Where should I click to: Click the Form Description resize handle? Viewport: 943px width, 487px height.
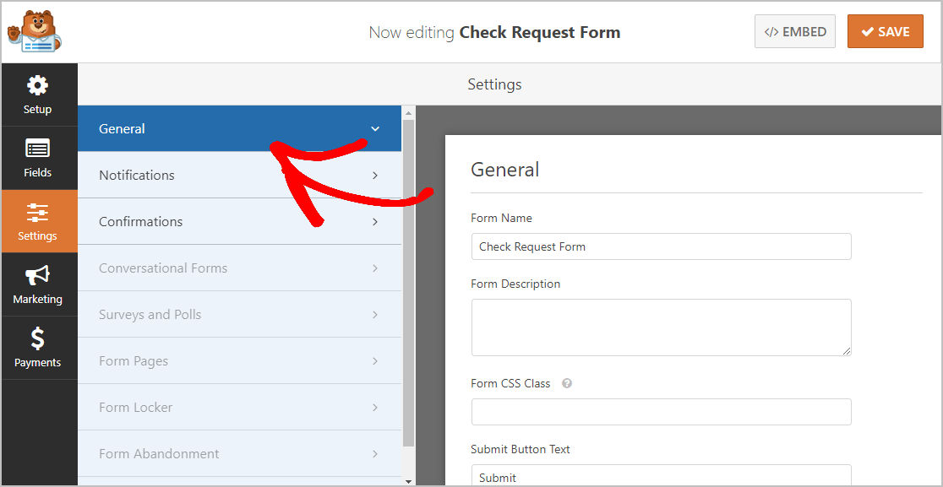(x=846, y=350)
